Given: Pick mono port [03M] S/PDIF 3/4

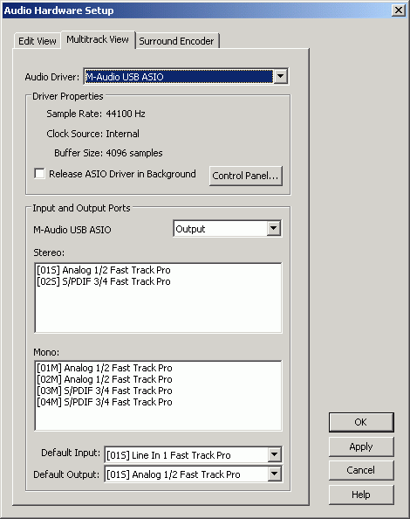Looking at the screenshot, I should 105,391.
